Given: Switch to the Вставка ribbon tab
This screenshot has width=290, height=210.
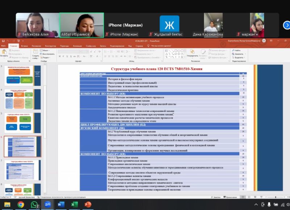Looking at the screenshot, I should (24, 46).
